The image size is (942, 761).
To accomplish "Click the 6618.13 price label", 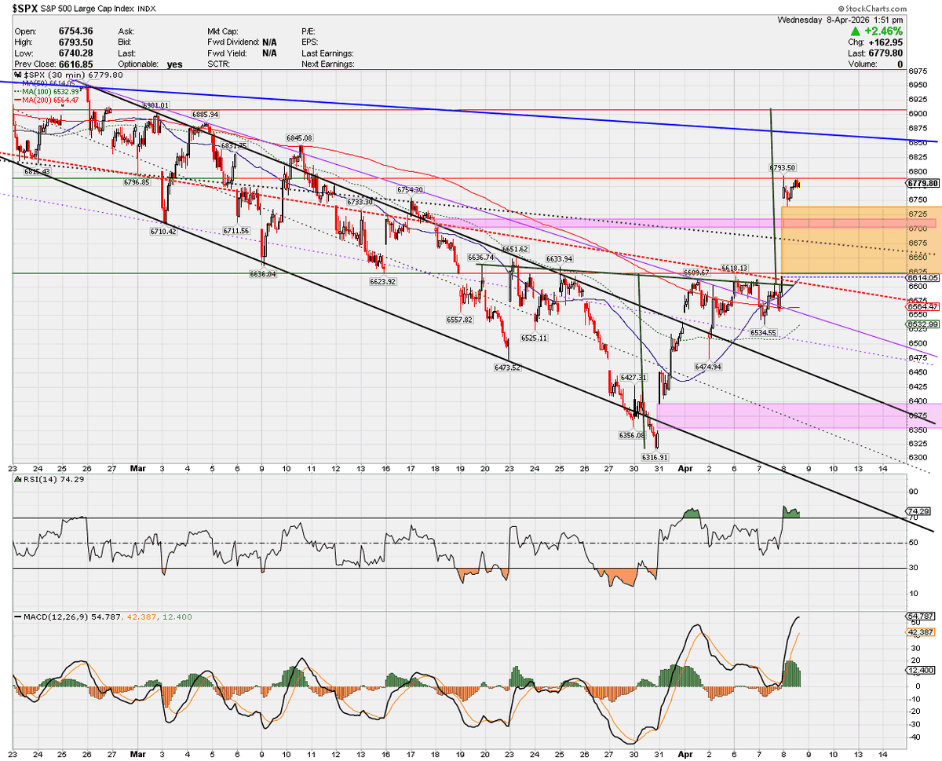I will [x=734, y=267].
